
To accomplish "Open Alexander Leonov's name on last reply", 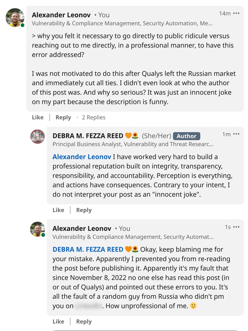I will [x=82, y=229].
